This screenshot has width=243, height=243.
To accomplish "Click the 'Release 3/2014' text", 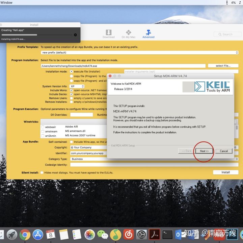I will click(x=123, y=89).
